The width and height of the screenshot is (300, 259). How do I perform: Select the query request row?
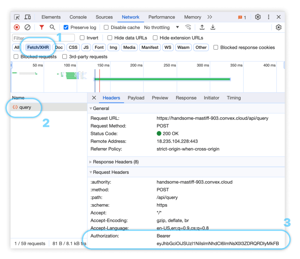pyautogui.click(x=49, y=107)
